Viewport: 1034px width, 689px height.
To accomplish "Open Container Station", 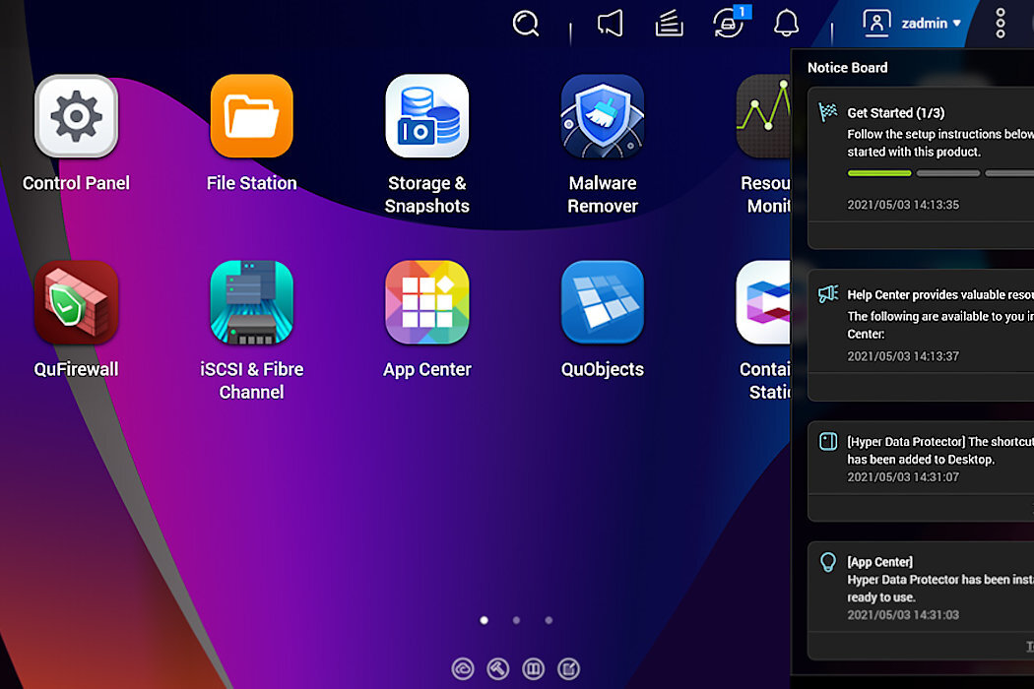I will (x=763, y=302).
